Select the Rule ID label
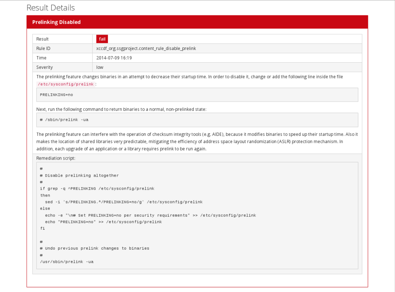Viewport: 395px width, 292px height. pos(43,48)
